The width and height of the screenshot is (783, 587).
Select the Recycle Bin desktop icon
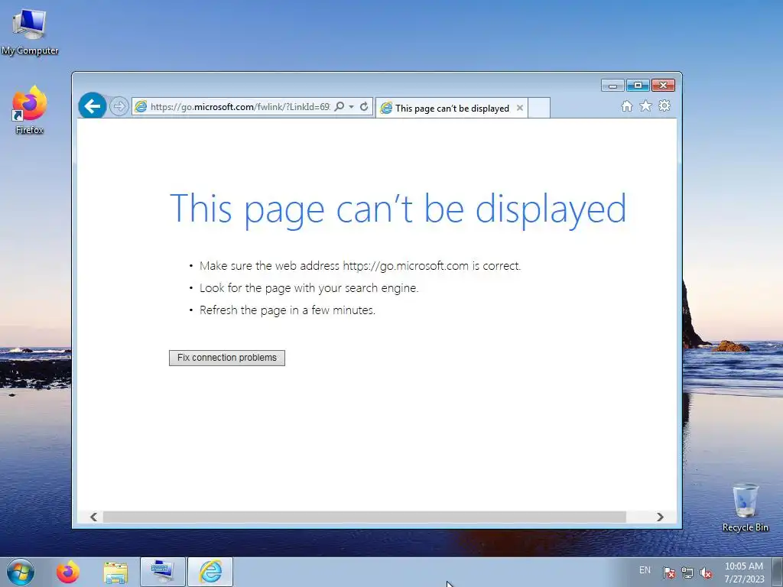pyautogui.click(x=745, y=508)
